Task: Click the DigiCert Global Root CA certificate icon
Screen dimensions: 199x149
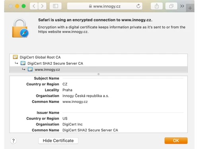Action: (x=15, y=57)
